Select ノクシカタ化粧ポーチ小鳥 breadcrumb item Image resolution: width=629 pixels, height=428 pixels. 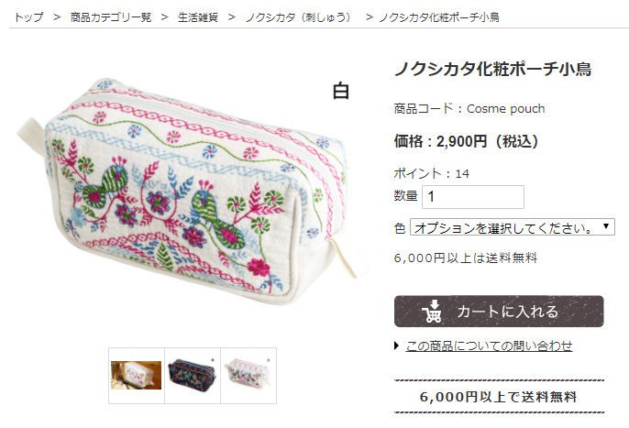(x=439, y=17)
